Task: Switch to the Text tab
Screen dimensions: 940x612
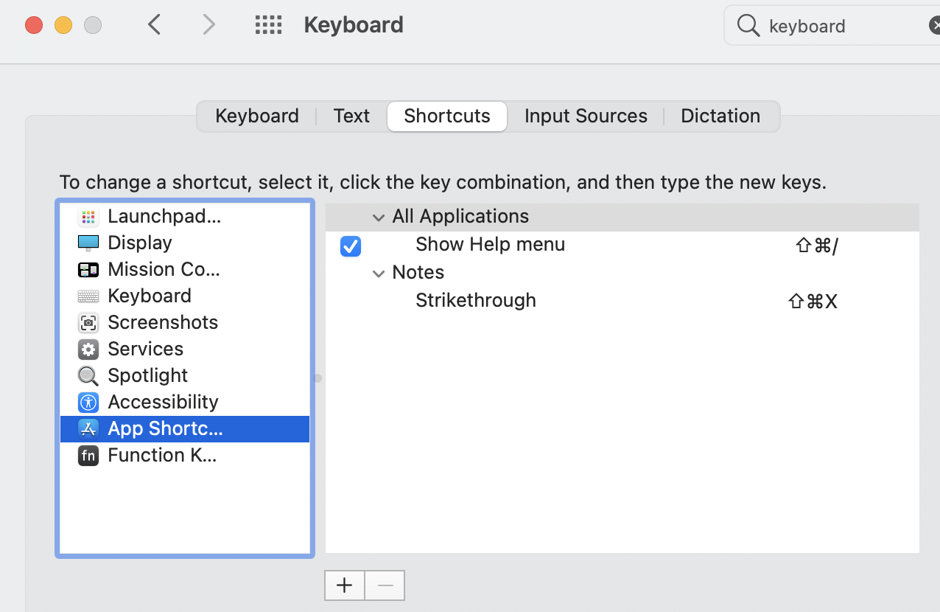Action: (x=351, y=116)
